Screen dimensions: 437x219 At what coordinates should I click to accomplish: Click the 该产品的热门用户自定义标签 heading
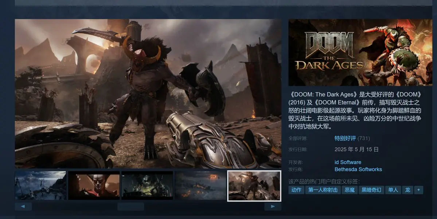[324, 182]
